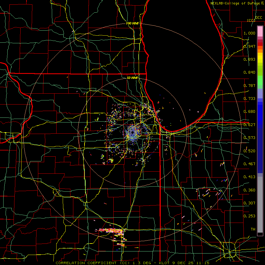265x265 pixels.
Task: Click the 50 NMI range ring label
Action: click(x=132, y=78)
